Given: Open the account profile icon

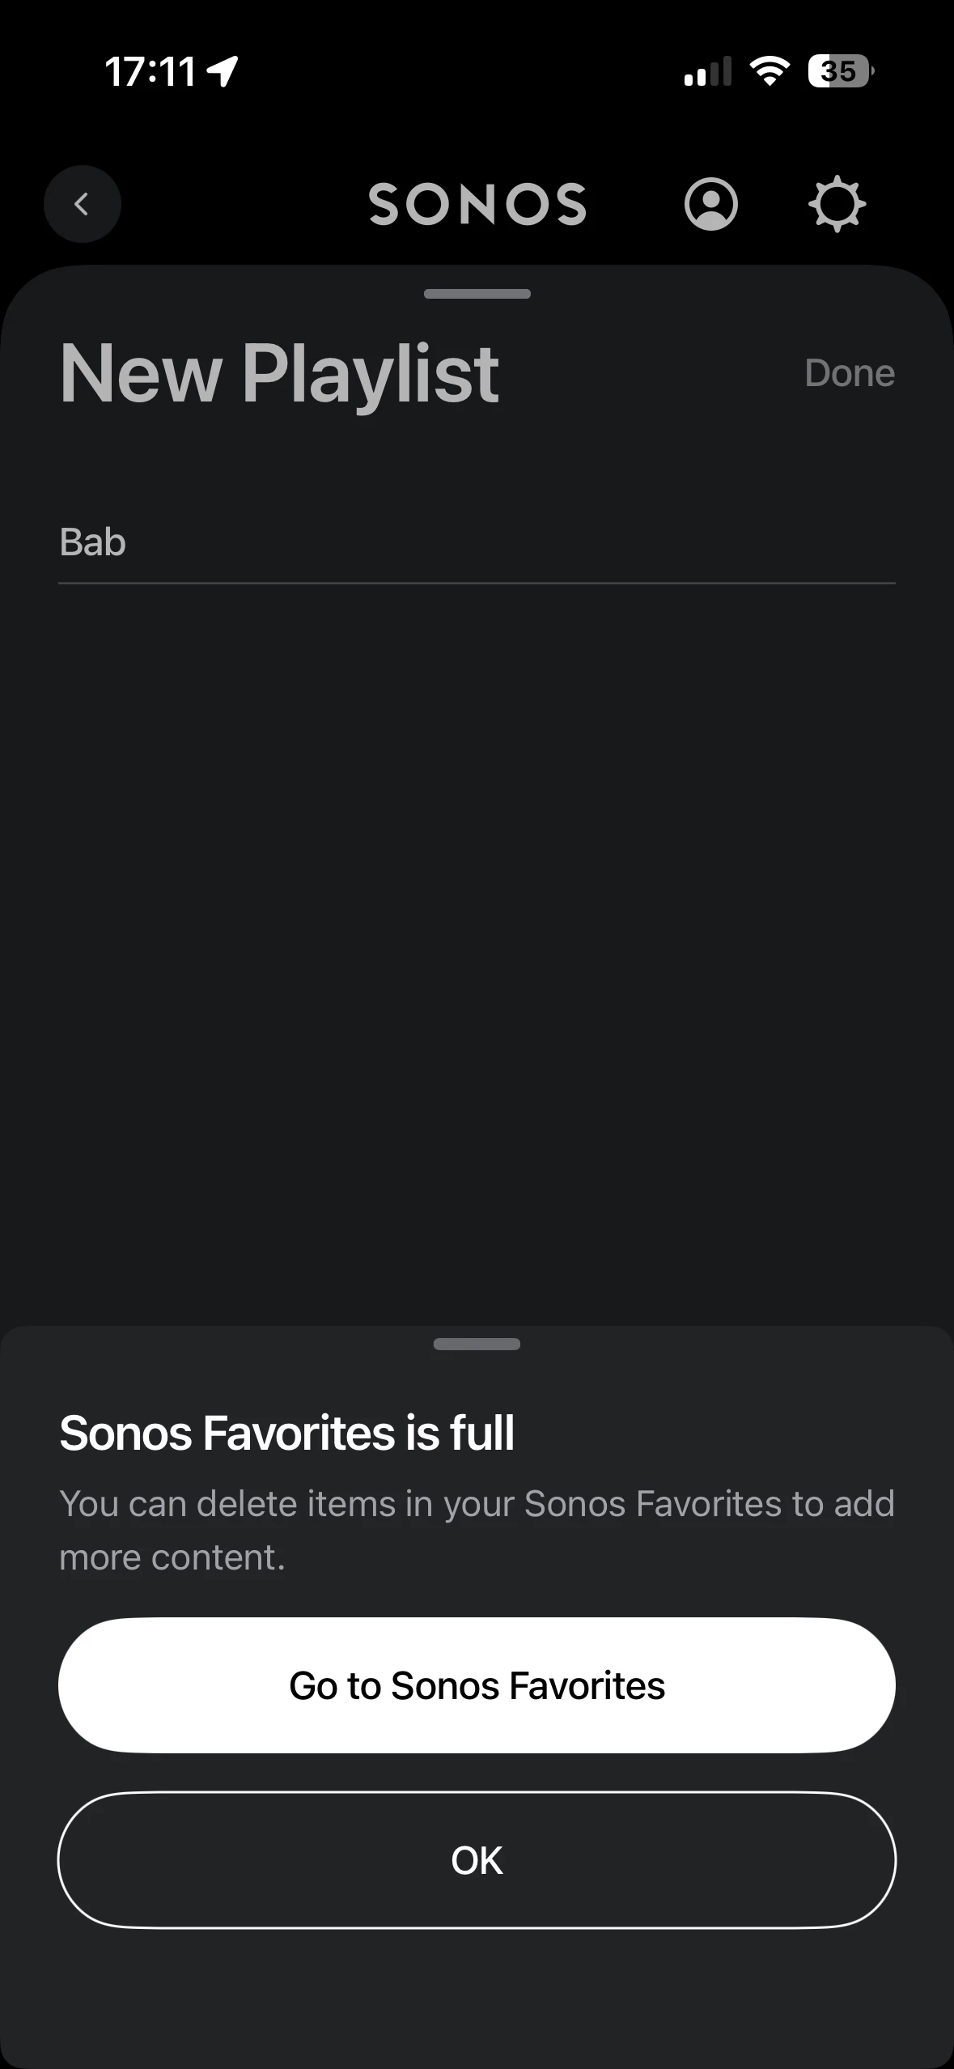Looking at the screenshot, I should click(710, 204).
